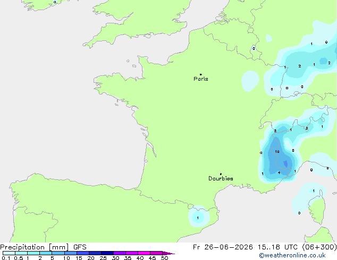Click the GFS model label
Screen dimensions: 337x260
(80, 247)
